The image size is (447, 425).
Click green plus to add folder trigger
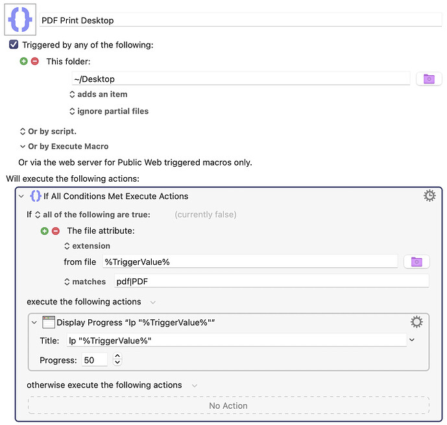tap(24, 61)
